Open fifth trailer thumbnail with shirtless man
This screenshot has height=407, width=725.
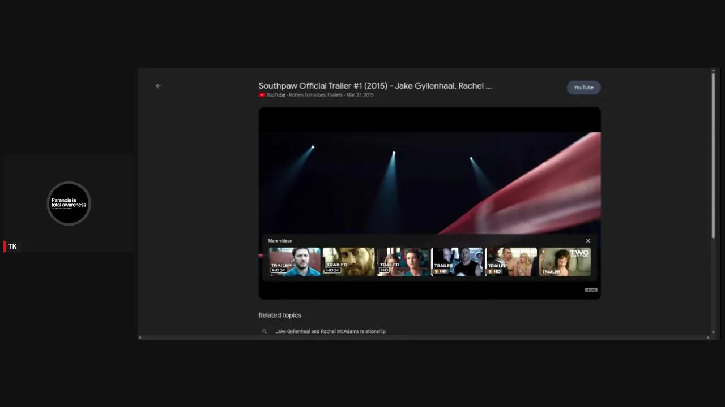pyautogui.click(x=511, y=261)
